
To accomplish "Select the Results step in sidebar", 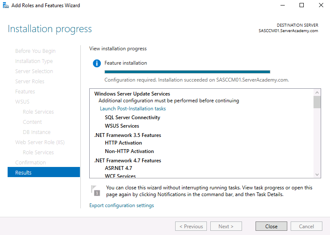I will click(x=44, y=172).
